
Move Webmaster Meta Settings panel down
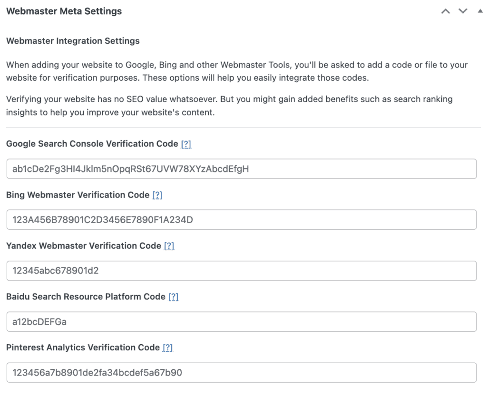pyautogui.click(x=463, y=11)
